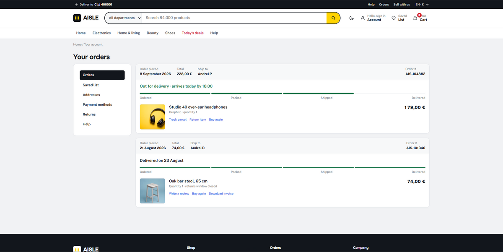Open Saved list in account sidebar
The image size is (503, 252).
102,85
